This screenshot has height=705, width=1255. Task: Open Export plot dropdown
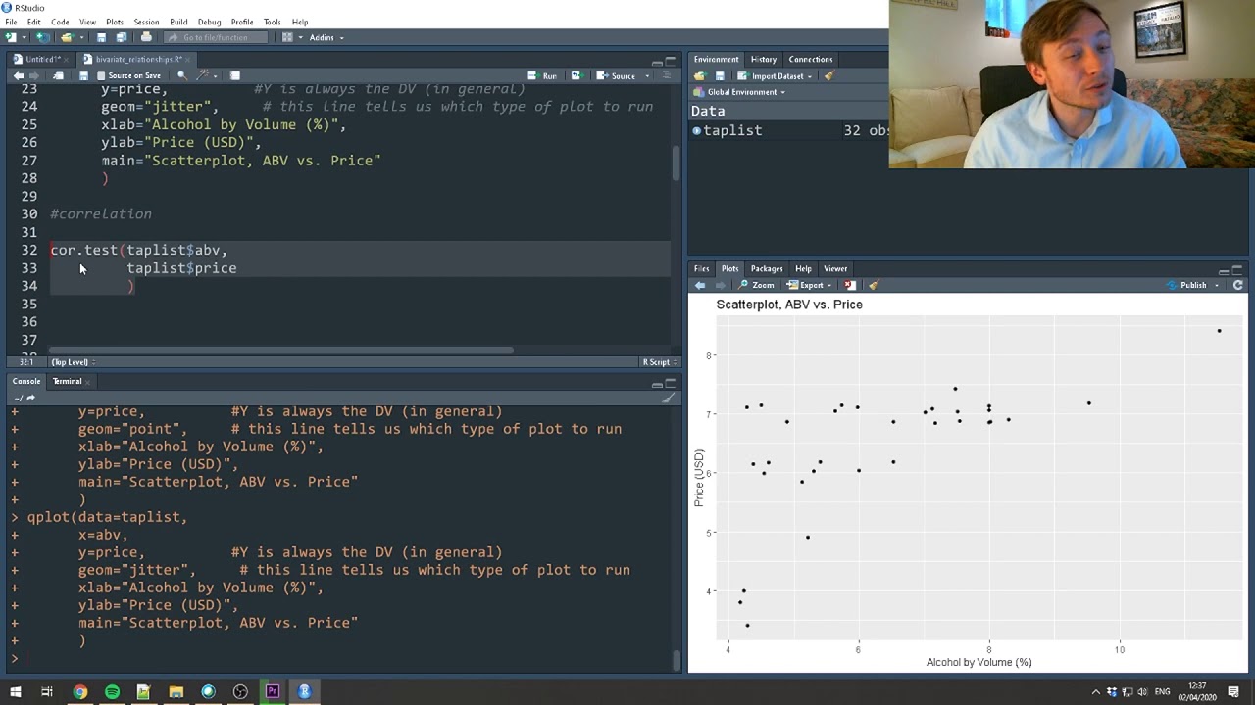click(811, 285)
